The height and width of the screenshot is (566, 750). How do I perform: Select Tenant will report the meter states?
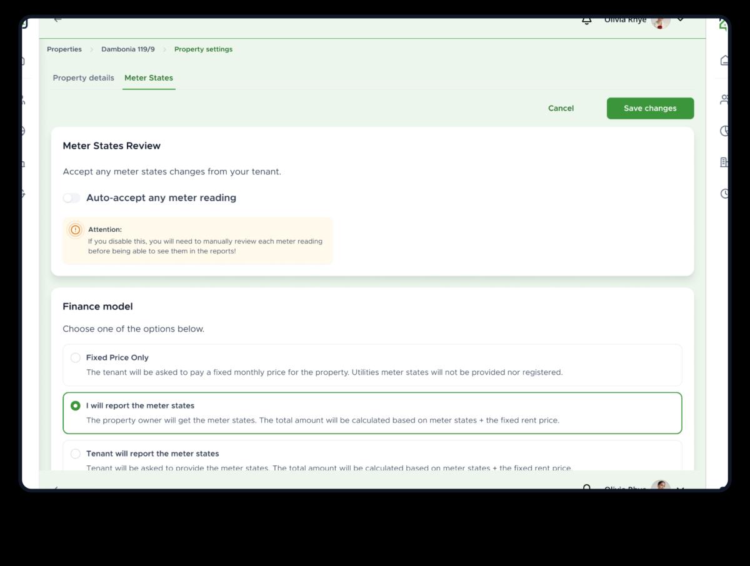(x=76, y=454)
